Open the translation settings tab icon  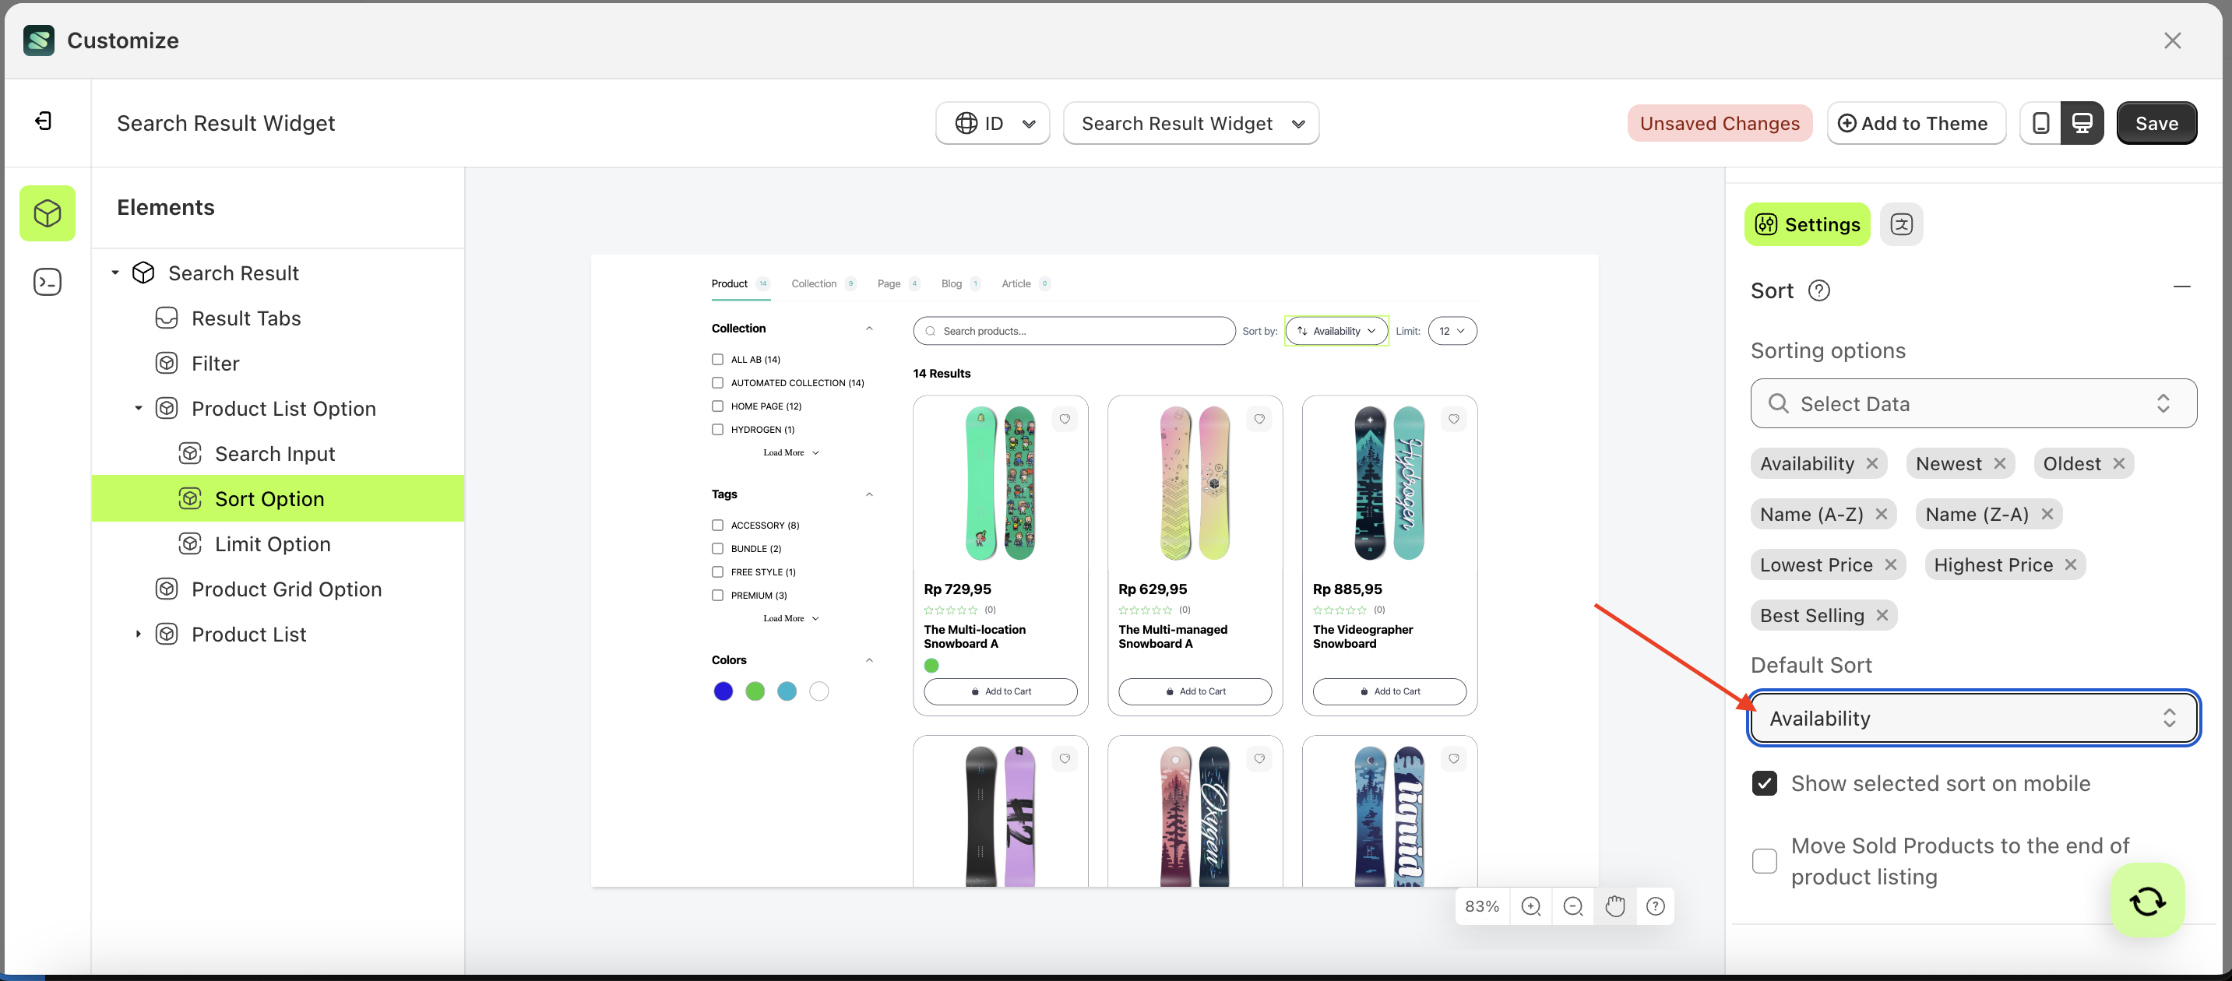[x=1901, y=224]
